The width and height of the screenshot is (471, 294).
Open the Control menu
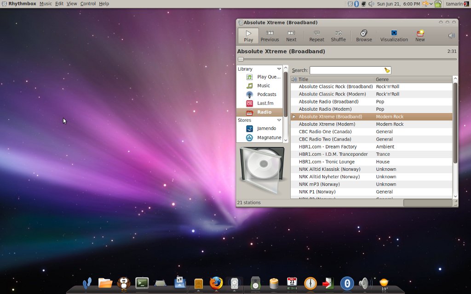[x=88, y=4]
